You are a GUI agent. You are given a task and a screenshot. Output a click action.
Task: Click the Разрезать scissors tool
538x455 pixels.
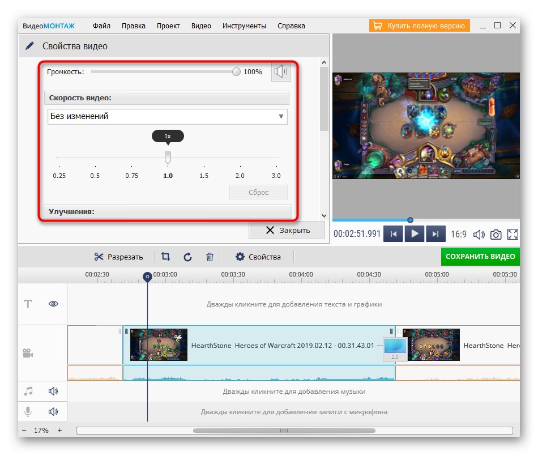(x=118, y=257)
